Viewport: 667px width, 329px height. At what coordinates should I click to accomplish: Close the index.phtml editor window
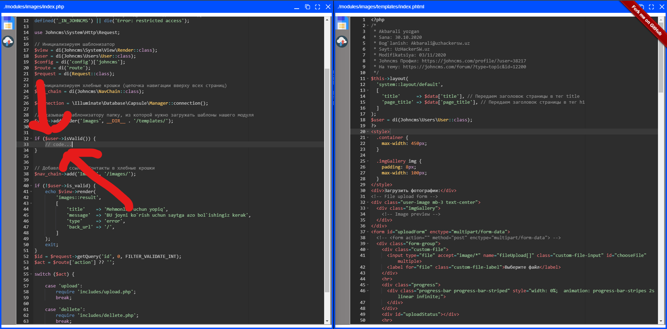662,7
